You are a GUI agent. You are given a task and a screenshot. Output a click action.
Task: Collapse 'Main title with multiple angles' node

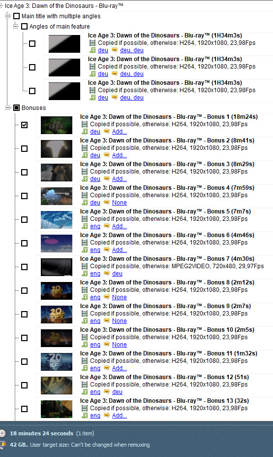7,16
